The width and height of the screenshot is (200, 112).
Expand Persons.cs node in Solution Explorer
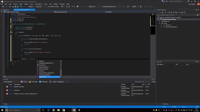(162, 25)
